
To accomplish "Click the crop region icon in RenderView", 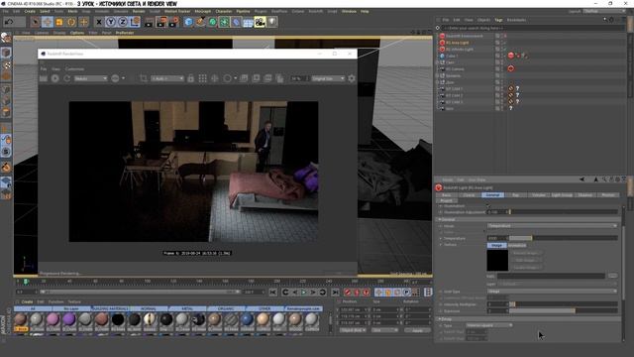I will (144, 78).
